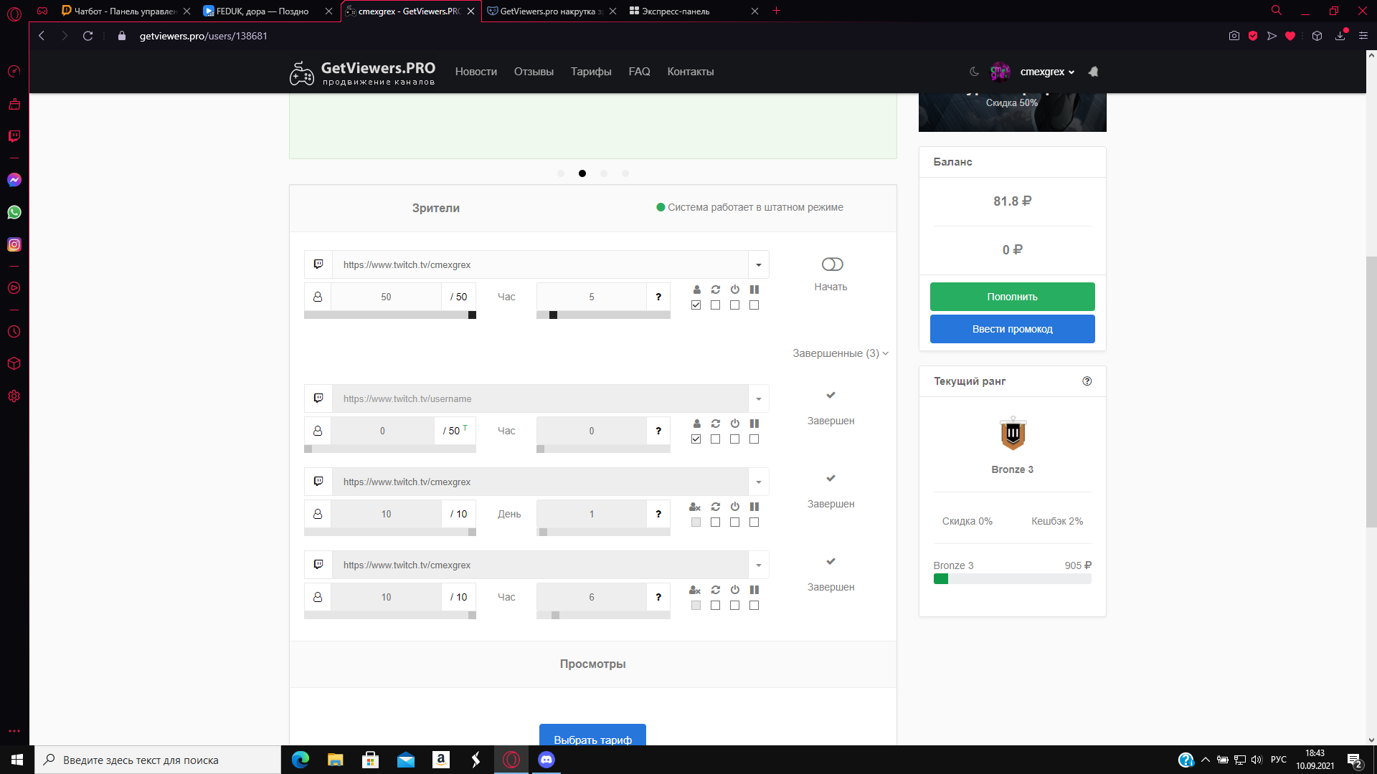Click Ввести промокод button

pyautogui.click(x=1013, y=329)
